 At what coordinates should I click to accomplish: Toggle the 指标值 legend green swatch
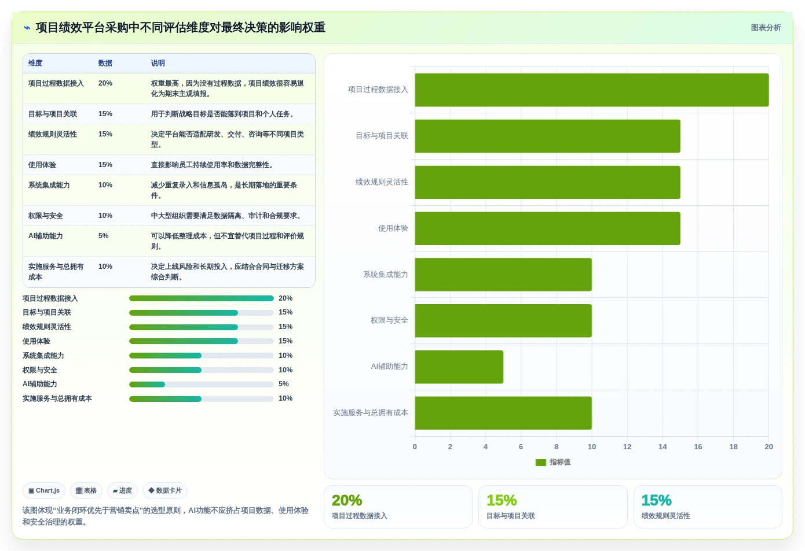541,463
